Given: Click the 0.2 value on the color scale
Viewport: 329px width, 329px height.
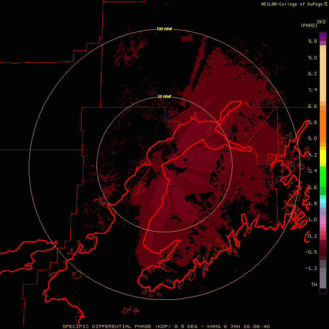Looking at the screenshot, I should [x=313, y=236].
